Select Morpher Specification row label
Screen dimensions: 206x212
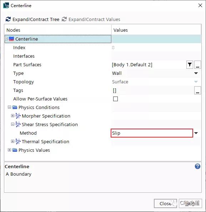pyautogui.click(x=46, y=116)
